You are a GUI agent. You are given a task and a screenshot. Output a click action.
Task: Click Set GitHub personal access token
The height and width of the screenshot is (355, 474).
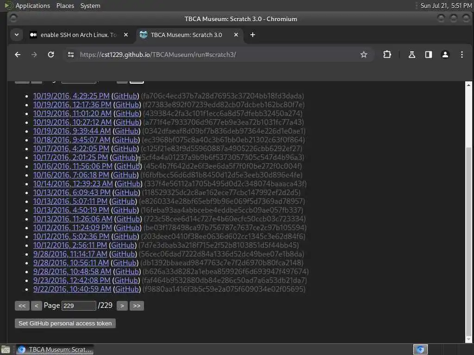coord(65,323)
